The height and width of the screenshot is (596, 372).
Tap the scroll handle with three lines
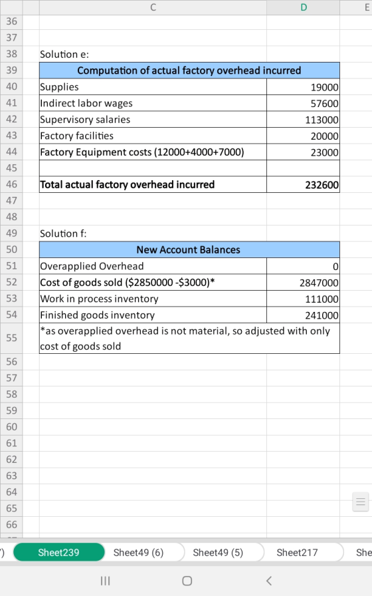pyautogui.click(x=360, y=502)
